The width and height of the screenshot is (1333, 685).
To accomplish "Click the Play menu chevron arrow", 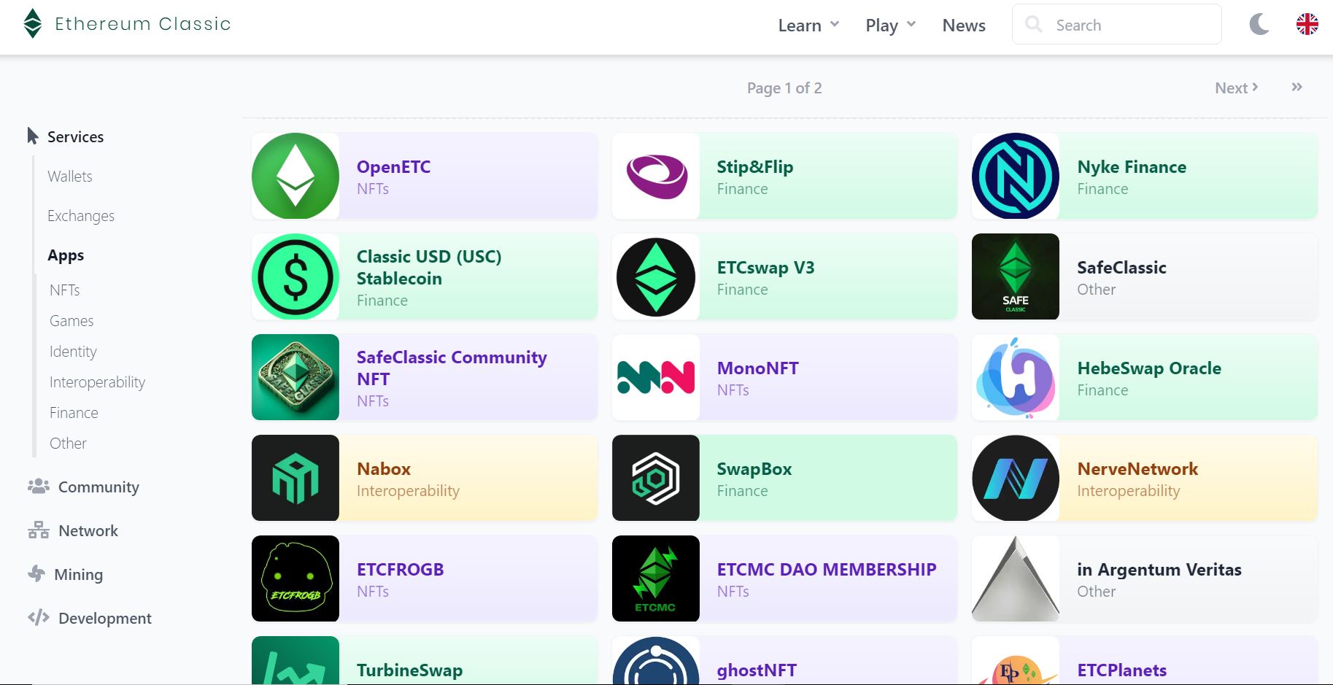I will point(911,24).
